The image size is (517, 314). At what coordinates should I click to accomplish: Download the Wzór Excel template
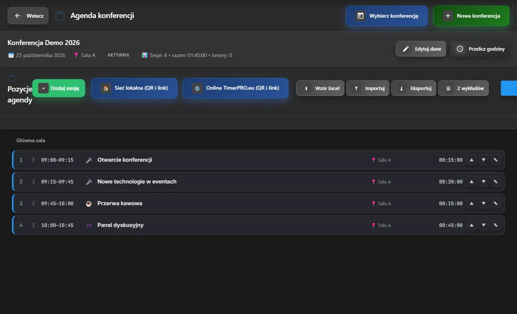click(x=320, y=88)
